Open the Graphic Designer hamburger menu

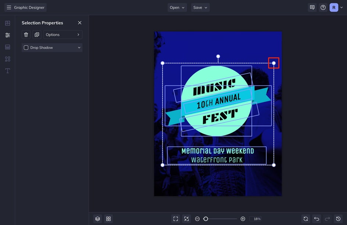[9, 7]
